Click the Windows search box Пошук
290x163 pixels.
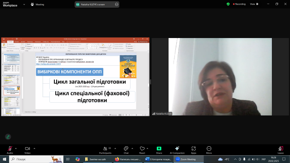click(x=36, y=159)
